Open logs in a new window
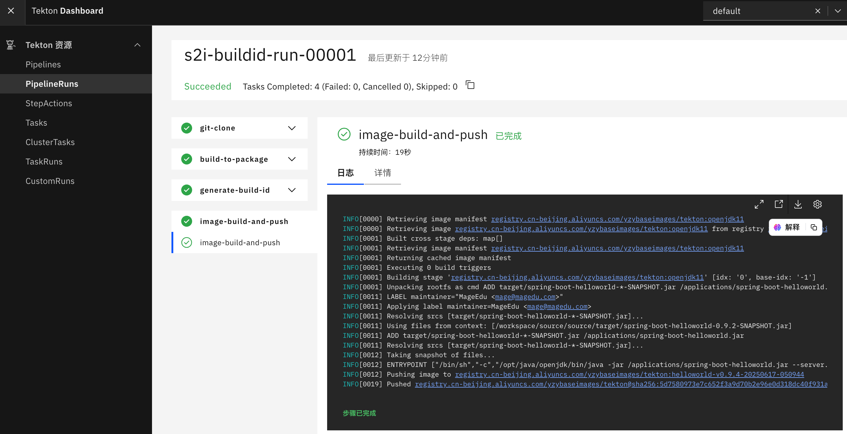 [x=779, y=204]
